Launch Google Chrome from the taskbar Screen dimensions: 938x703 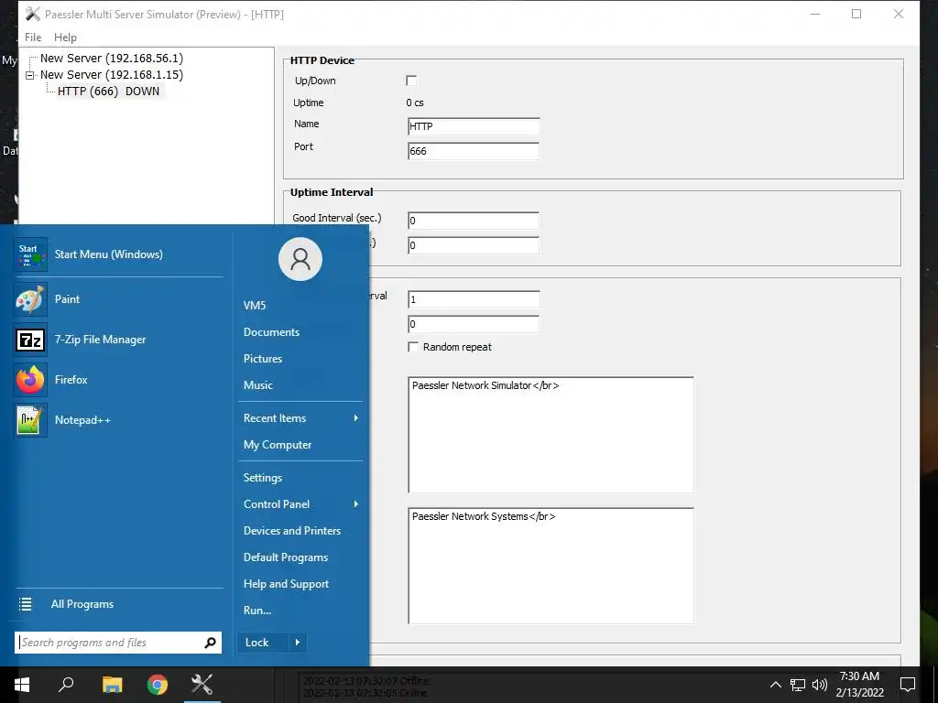[158, 685]
